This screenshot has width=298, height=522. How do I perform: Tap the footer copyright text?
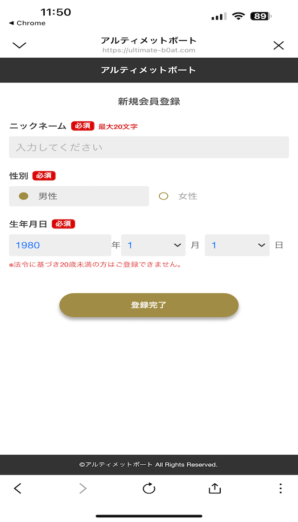point(149,465)
